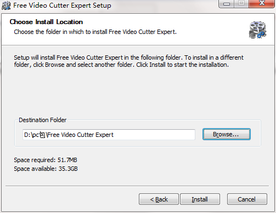276x213 pixels.
Task: Close the setup window with the X
Action: (262, 3)
